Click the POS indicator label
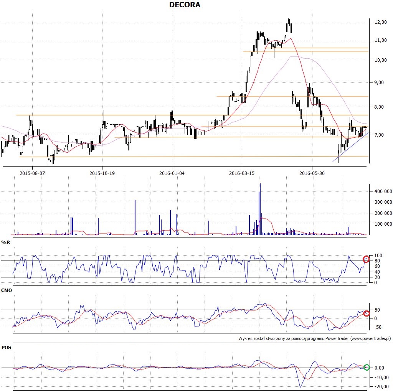The image size is (393, 391). coord(6,348)
